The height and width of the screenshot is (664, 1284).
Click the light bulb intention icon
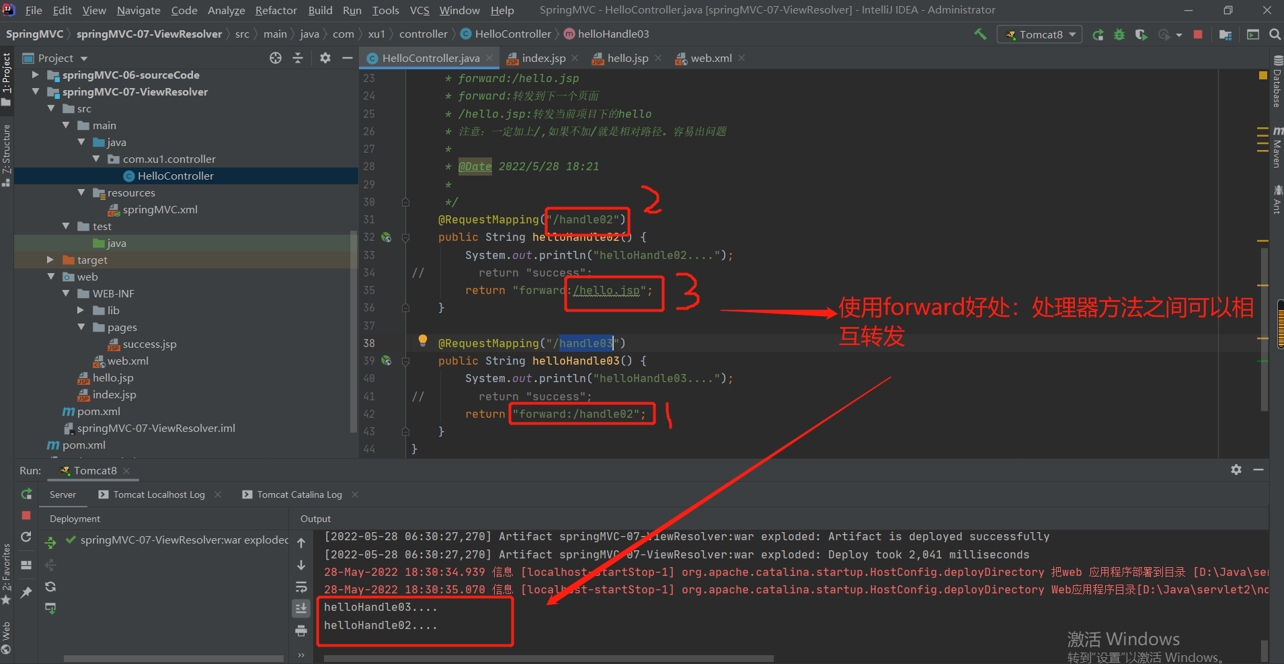click(423, 340)
